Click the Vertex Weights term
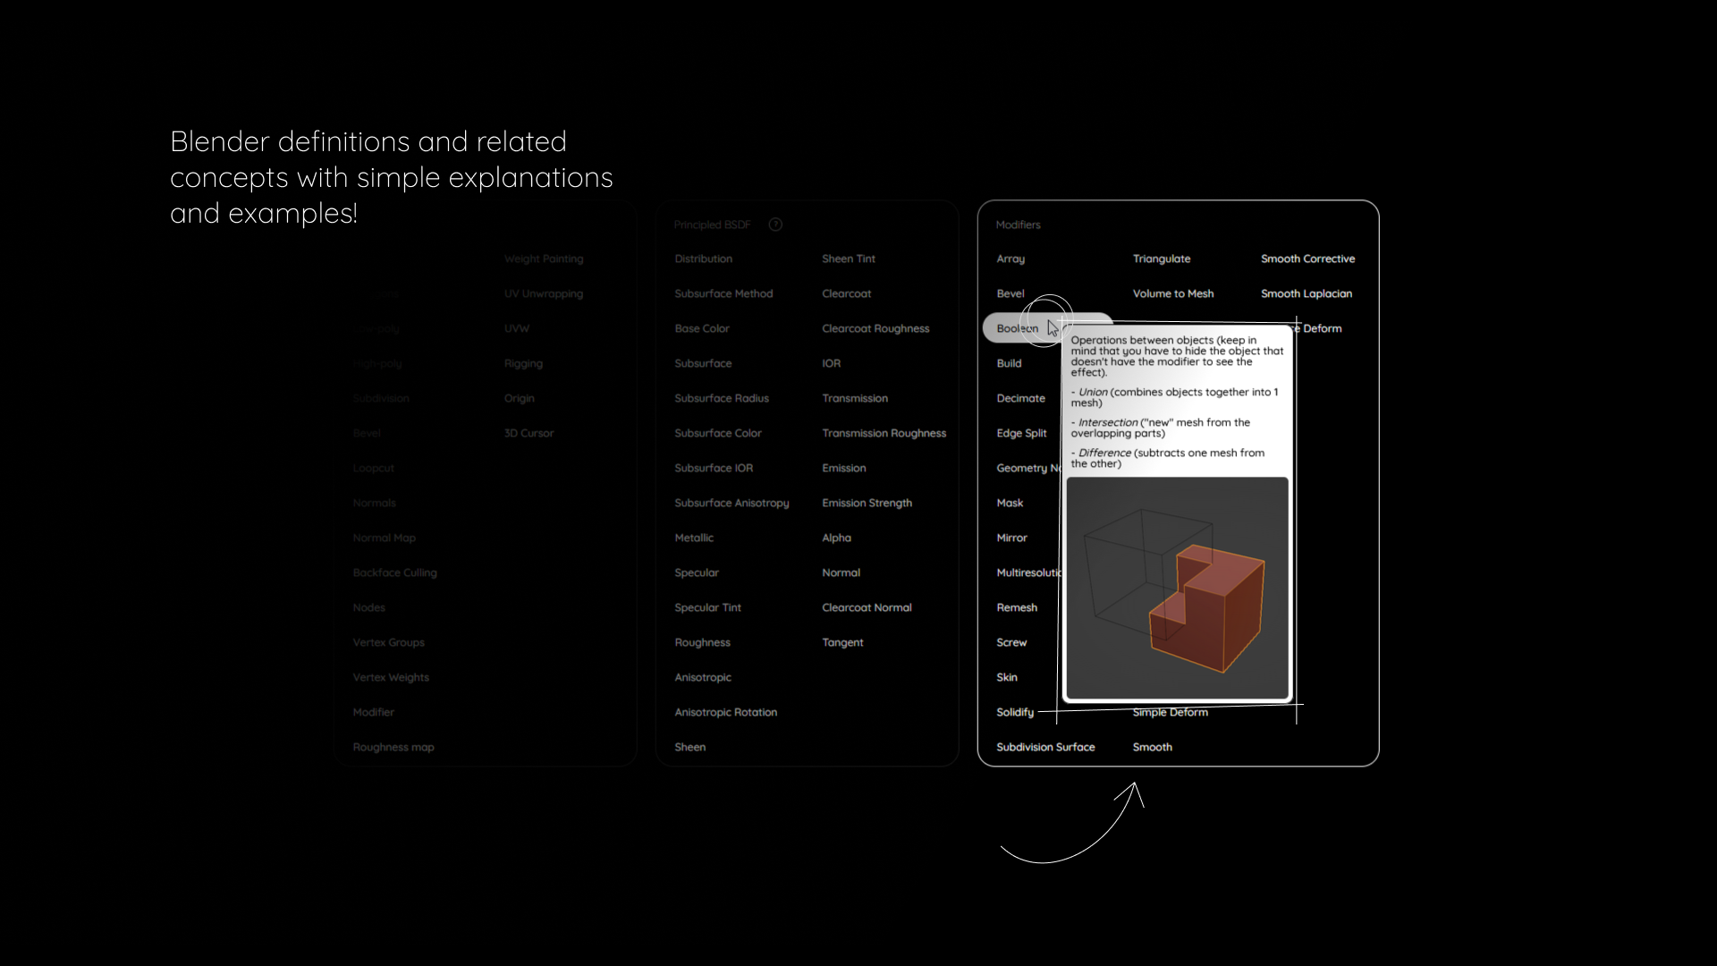The image size is (1717, 966). coord(391,677)
